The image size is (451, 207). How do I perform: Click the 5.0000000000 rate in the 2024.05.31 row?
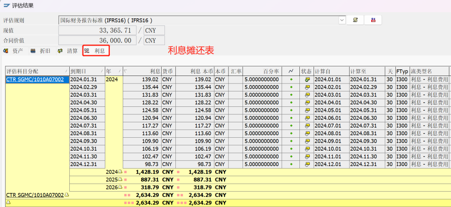coord(263,110)
